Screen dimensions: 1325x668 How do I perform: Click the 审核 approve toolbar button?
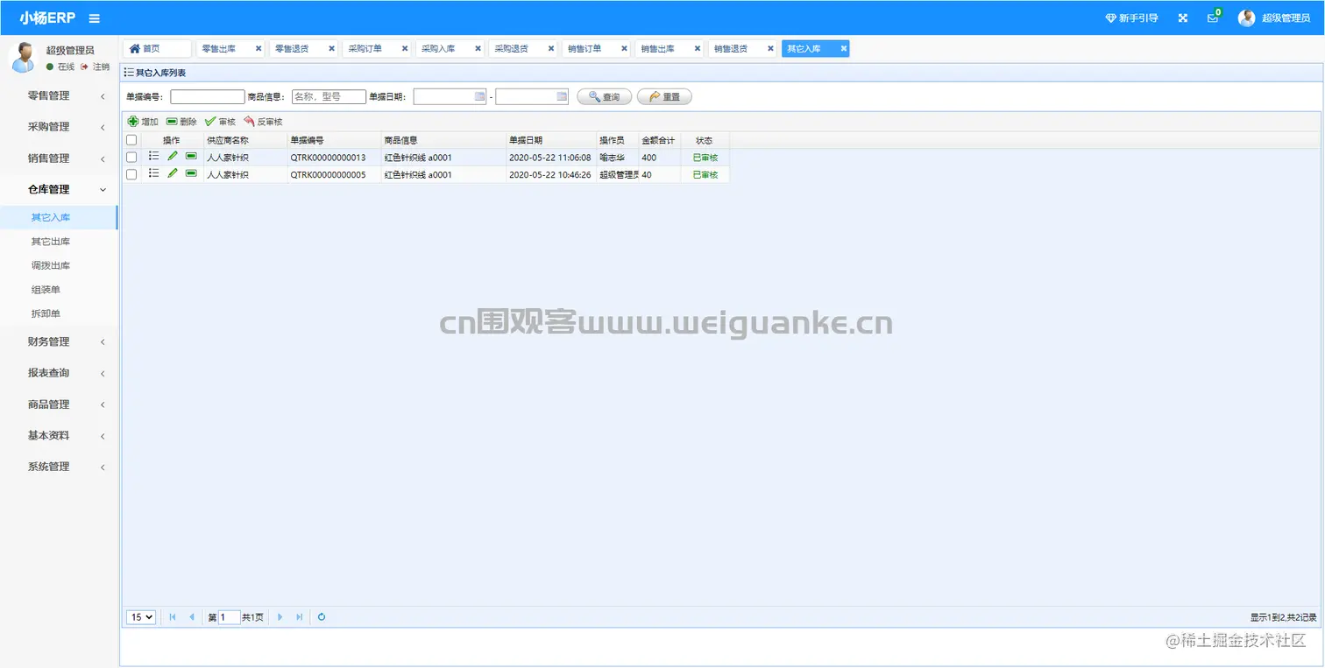[220, 122]
